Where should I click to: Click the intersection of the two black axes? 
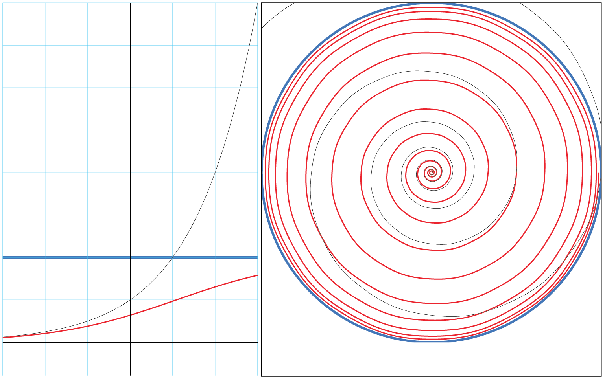[x=130, y=341]
